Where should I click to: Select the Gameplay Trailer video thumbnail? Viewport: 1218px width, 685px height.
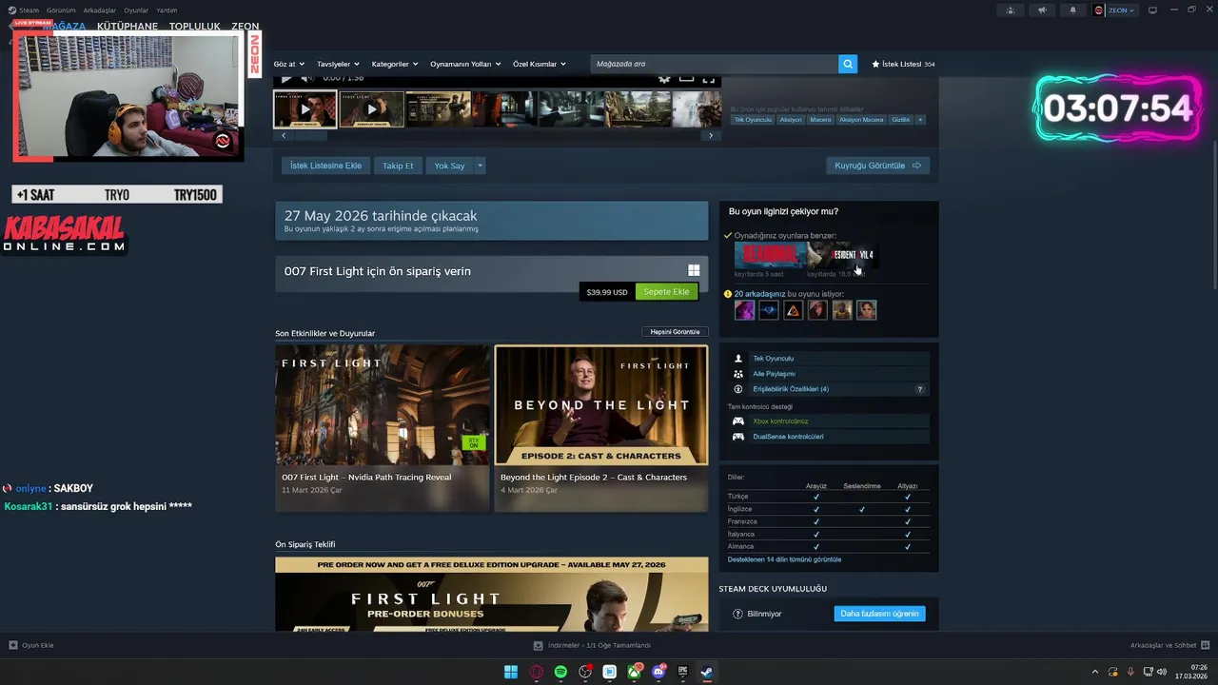coord(372,109)
